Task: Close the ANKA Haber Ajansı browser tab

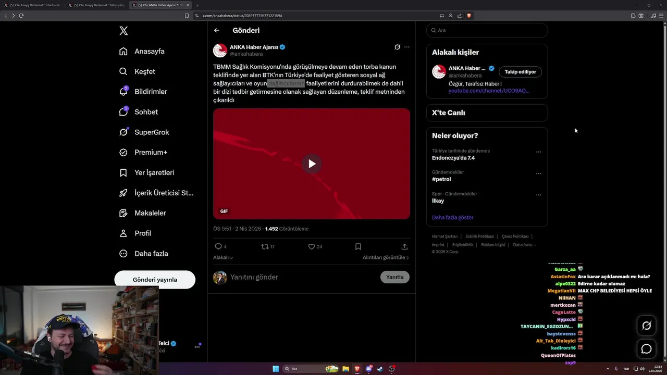Action: click(x=188, y=5)
